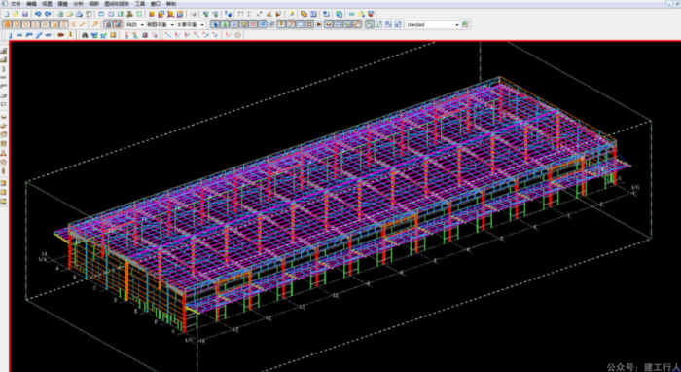Select the create steel beam tool icon
Image resolution: width=681 pixels, height=372 pixels.
pos(19,35)
